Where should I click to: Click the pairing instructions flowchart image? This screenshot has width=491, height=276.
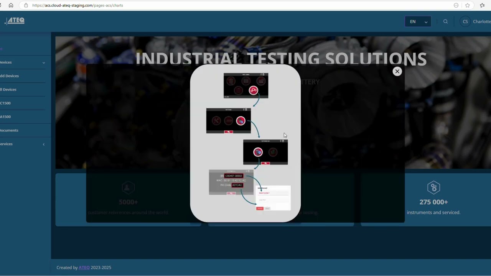[245, 143]
